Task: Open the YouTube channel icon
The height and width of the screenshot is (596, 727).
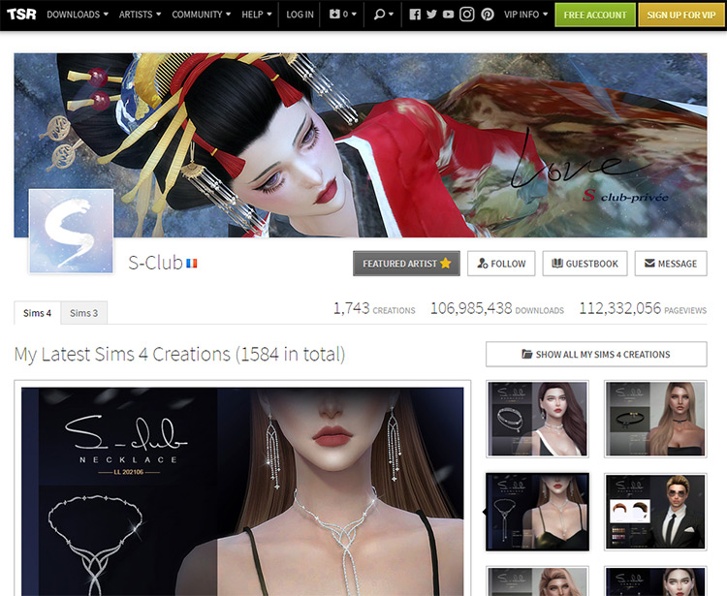Action: 448,15
